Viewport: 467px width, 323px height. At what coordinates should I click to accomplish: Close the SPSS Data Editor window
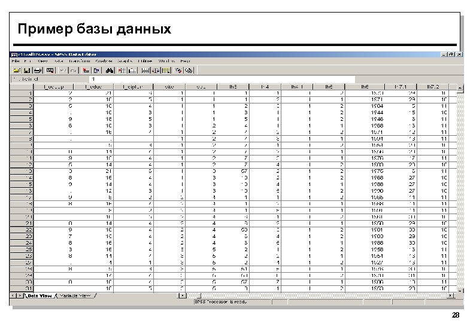459,54
